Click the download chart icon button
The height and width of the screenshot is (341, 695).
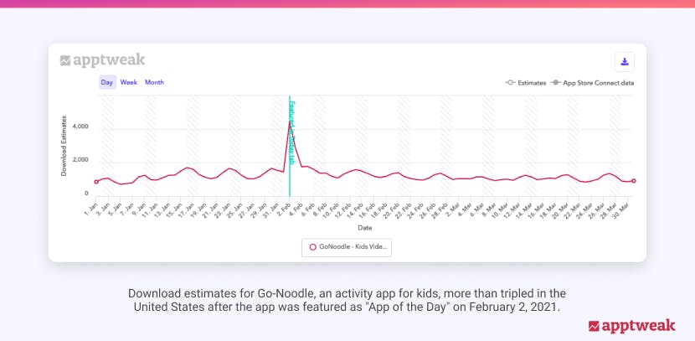point(624,61)
